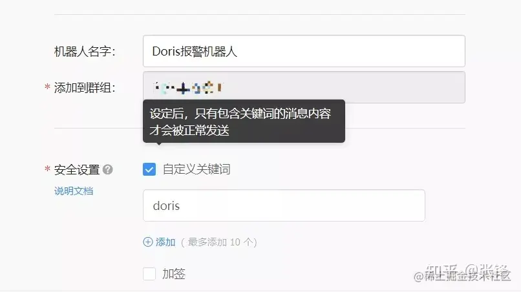Image resolution: width=521 pixels, height=292 pixels.
Task: Enable the 加签 checkbox
Action: coord(149,274)
